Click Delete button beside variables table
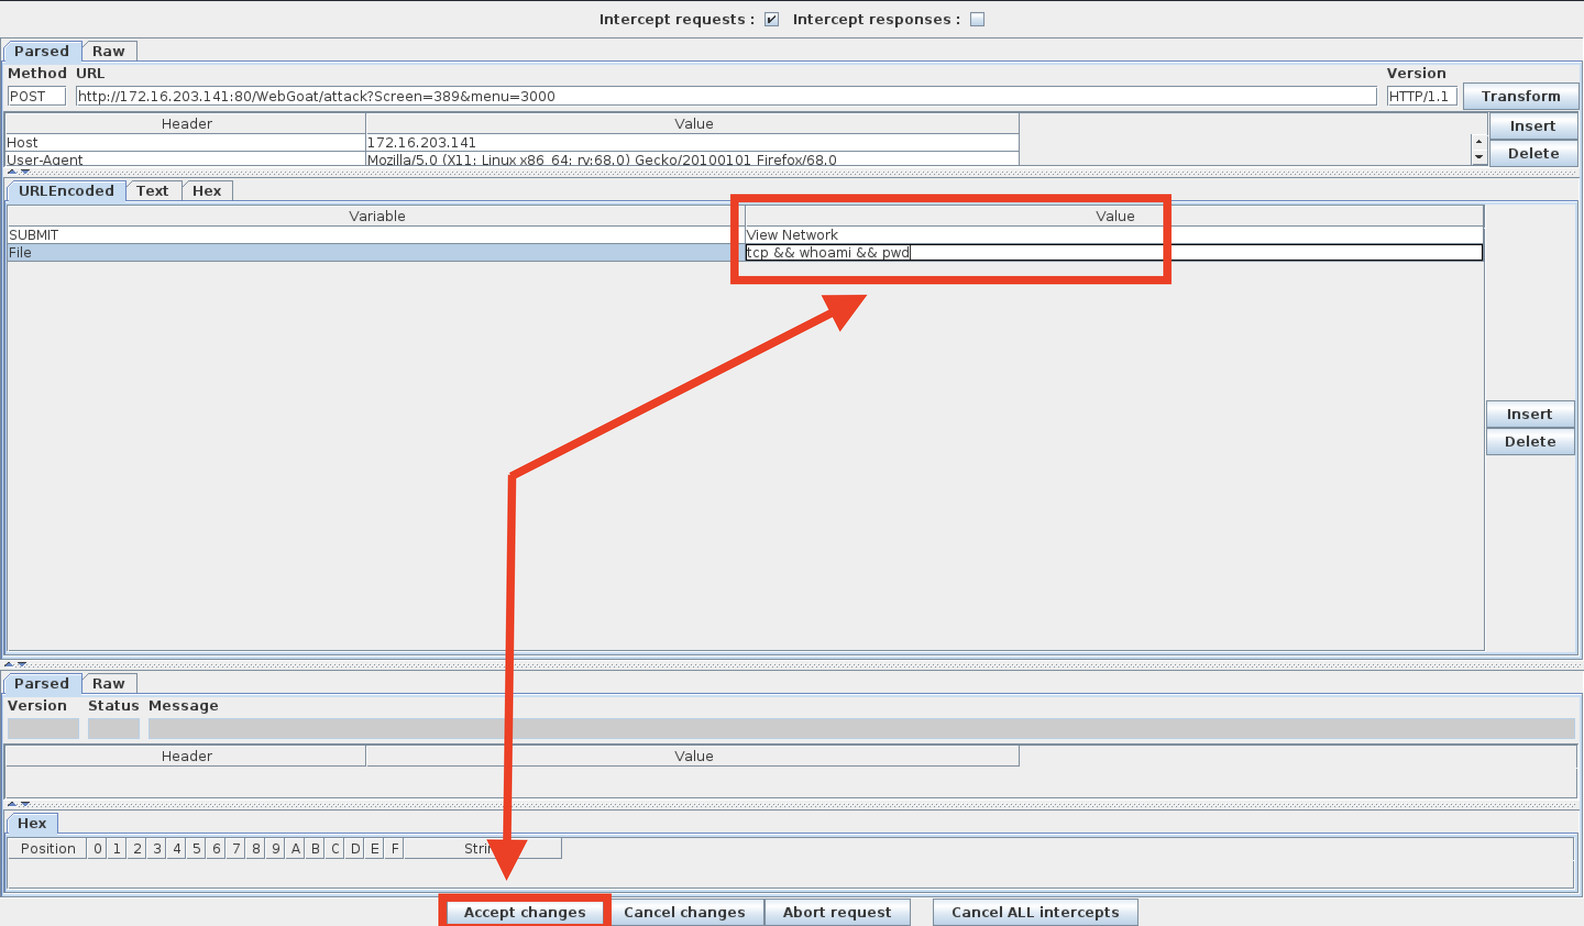Viewport: 1584px width, 926px height. coord(1530,441)
